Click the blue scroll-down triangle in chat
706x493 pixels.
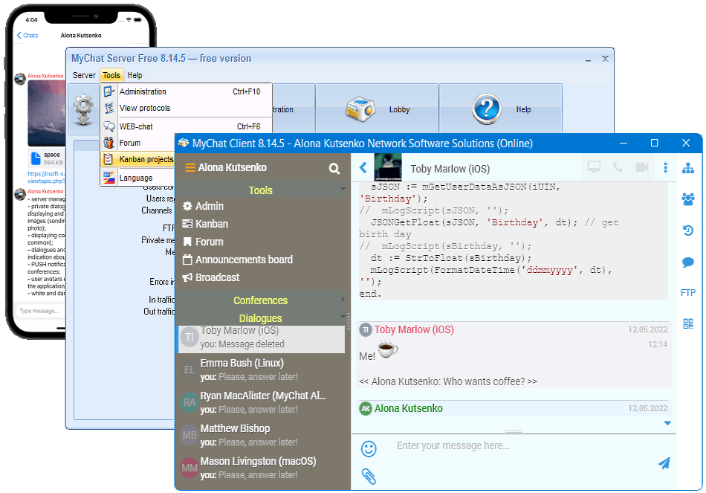pos(667,423)
